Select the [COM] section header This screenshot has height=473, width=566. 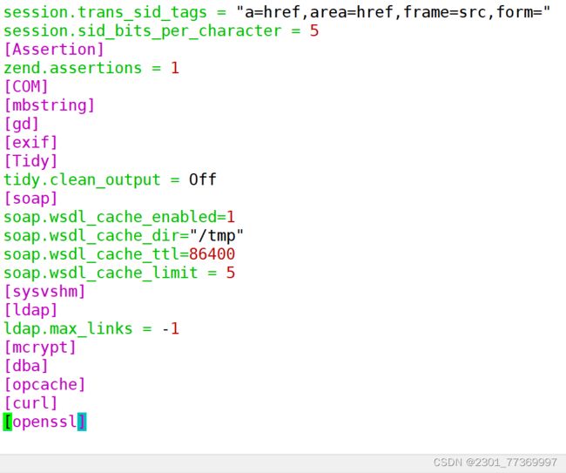pos(26,86)
